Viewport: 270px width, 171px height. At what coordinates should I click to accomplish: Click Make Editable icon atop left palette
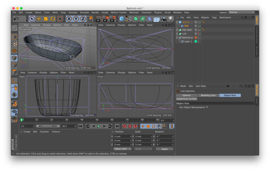15,28
